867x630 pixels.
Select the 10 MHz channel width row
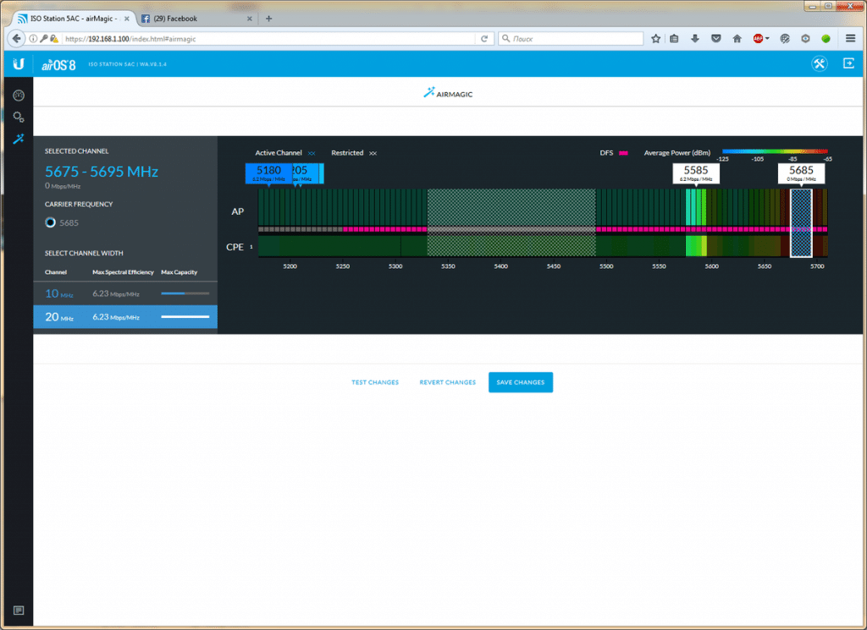pos(125,293)
